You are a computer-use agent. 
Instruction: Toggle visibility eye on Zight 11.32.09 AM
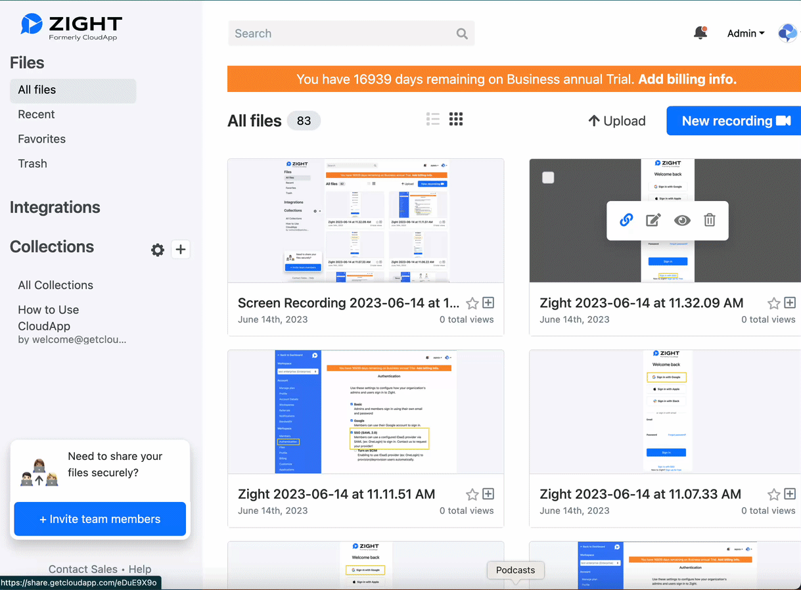682,220
